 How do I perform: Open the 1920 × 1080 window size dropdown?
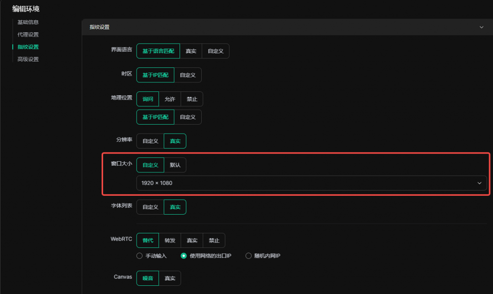(x=311, y=183)
